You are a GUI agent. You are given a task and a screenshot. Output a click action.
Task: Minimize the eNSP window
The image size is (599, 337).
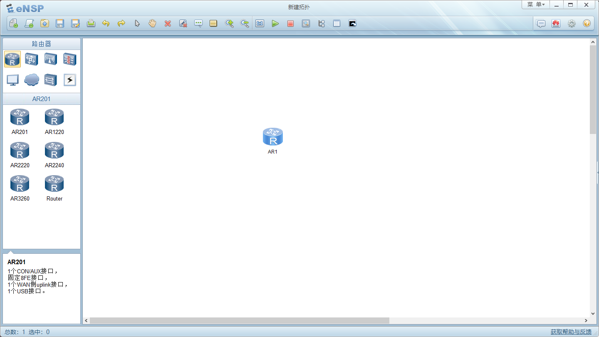(556, 5)
